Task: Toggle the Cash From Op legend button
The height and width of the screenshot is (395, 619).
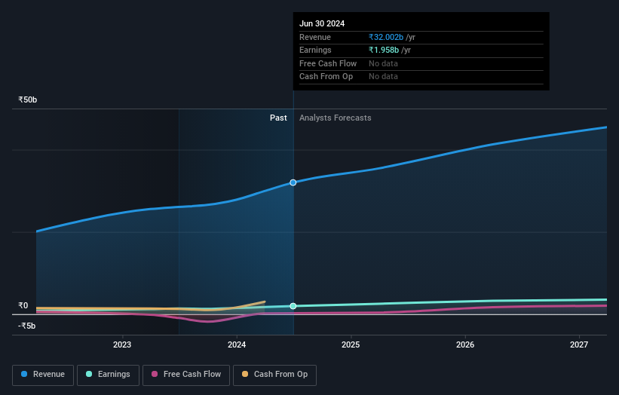Action: [x=274, y=375]
